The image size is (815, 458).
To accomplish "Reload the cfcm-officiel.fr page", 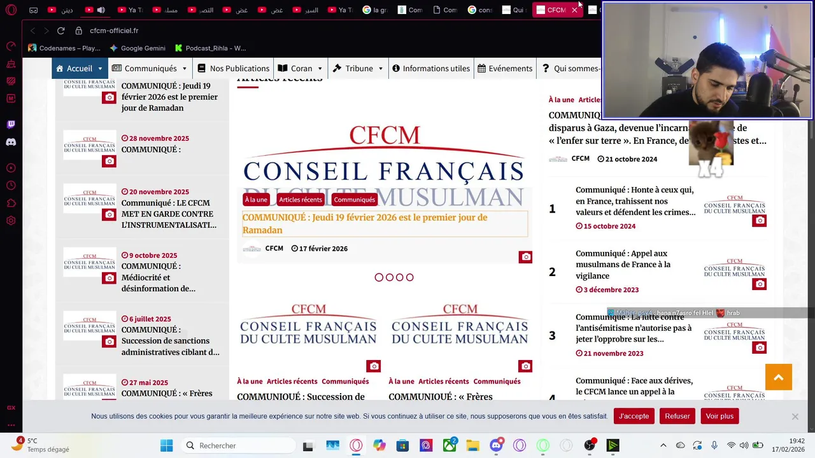I will pos(60,31).
